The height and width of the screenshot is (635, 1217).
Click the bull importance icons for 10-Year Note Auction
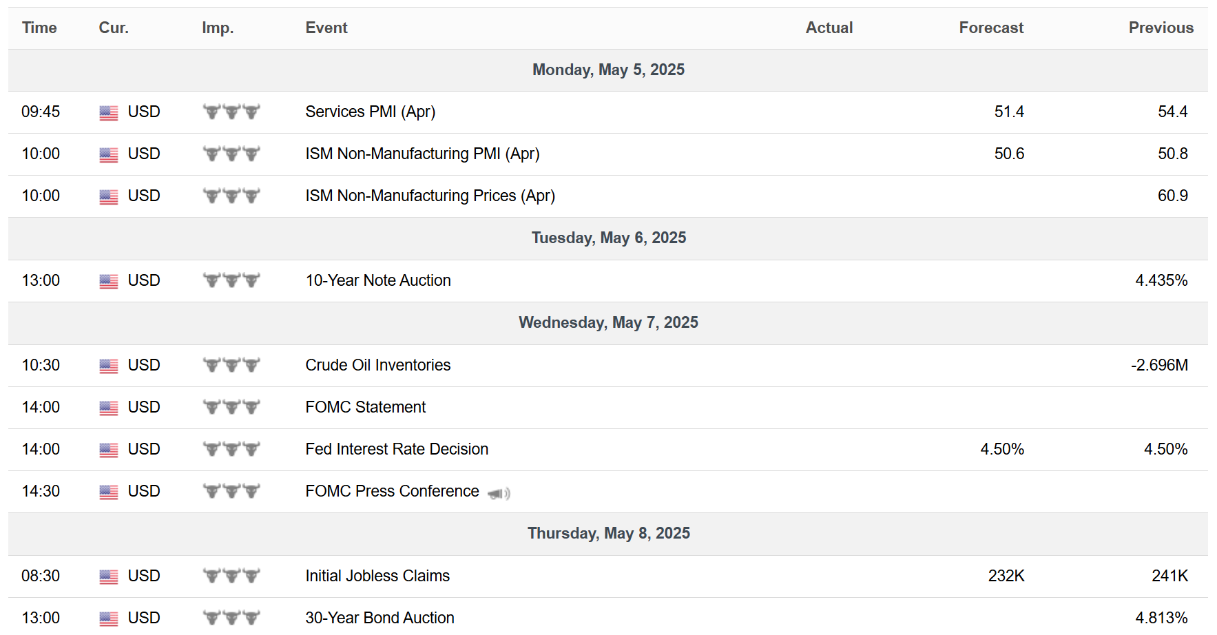click(x=231, y=280)
